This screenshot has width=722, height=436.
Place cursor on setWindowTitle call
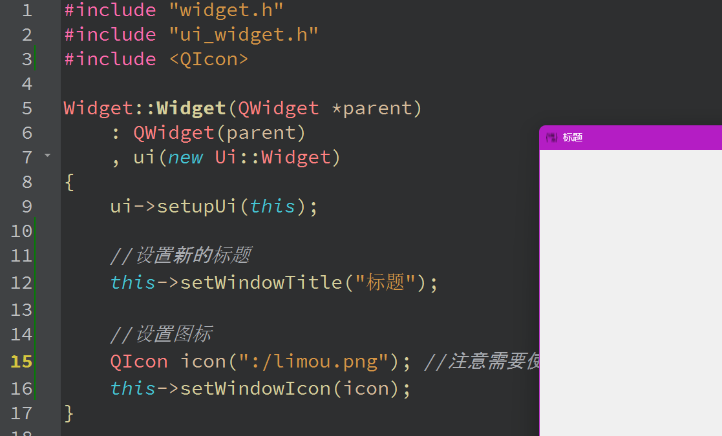pos(260,283)
